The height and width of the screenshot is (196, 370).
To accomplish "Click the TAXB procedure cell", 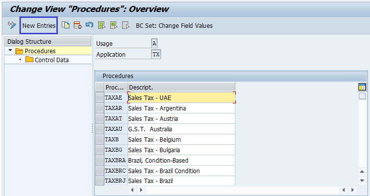I will tap(116, 139).
